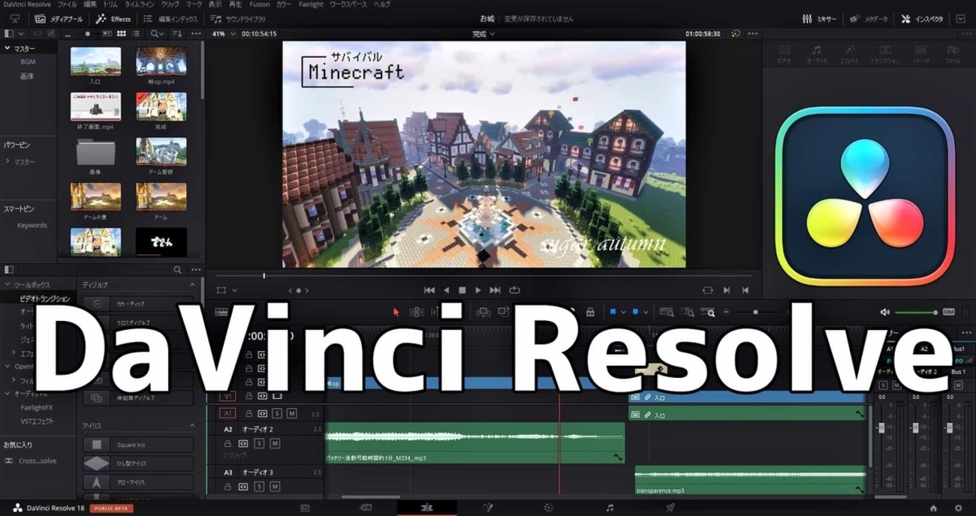The width and height of the screenshot is (976, 516).
Task: Switch media pool to thumbnail view
Action: (122, 34)
